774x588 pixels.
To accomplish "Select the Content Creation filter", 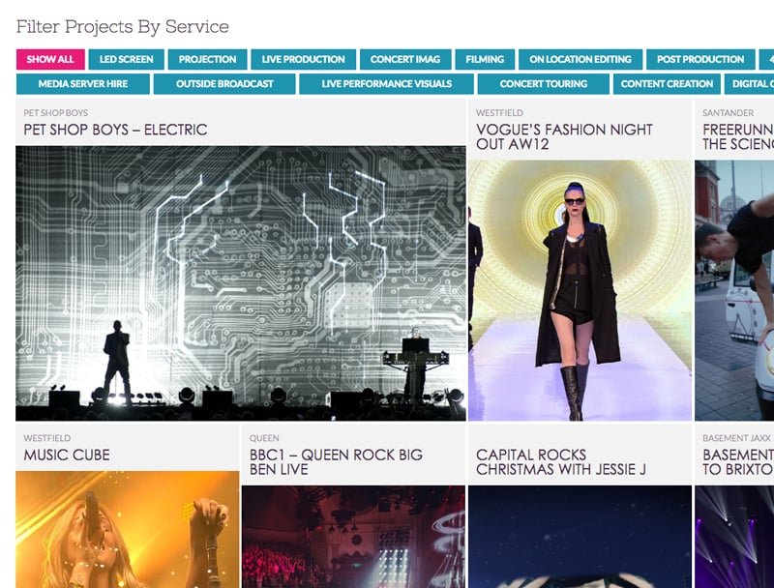I will (x=667, y=84).
